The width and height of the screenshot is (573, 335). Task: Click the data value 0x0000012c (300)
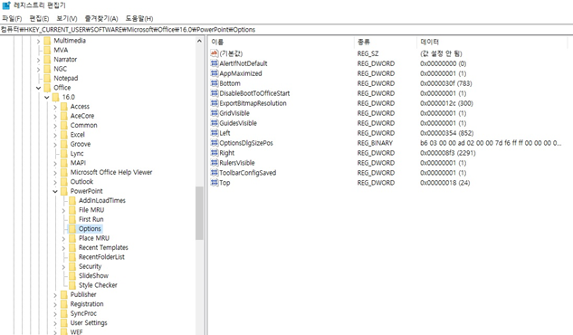point(446,103)
